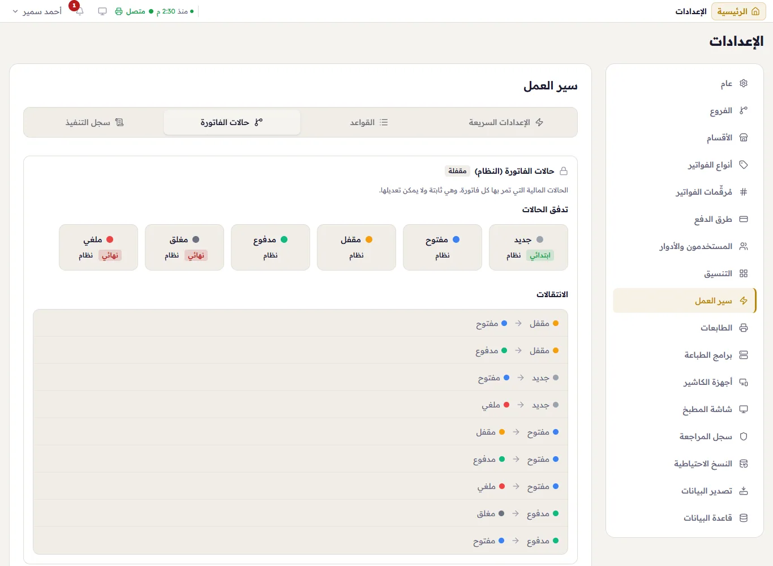Viewport: 773px width, 566px height.
Task: Click the منذ 2:30 م sync status
Action: point(175,11)
